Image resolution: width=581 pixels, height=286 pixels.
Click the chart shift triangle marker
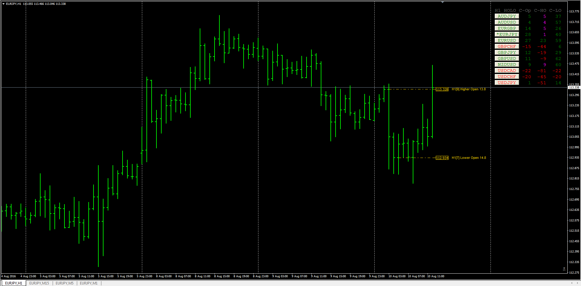(x=442, y=2)
